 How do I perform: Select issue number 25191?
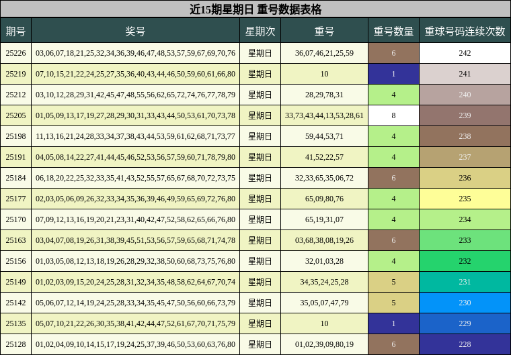pyautogui.click(x=15, y=157)
